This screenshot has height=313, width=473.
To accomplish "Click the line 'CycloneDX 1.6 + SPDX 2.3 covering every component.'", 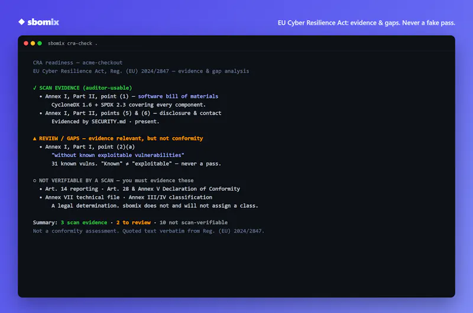I will [128, 105].
